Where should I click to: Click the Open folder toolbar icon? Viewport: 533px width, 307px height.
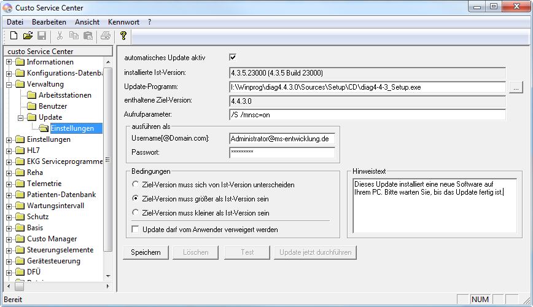(x=28, y=36)
